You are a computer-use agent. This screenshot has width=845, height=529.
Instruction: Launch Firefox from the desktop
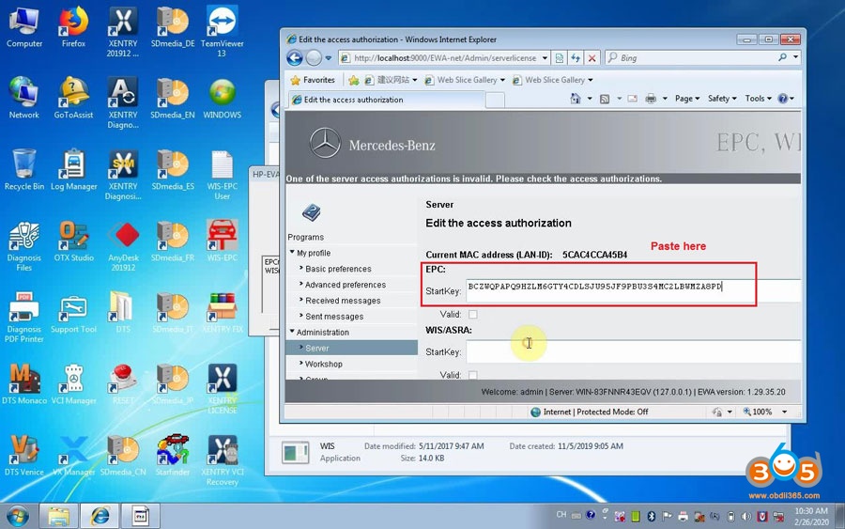[x=73, y=27]
